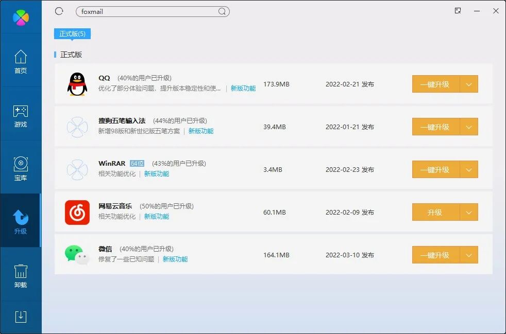Upgrade QQ with 一键升级 button
506x334 pixels.
[x=435, y=84]
